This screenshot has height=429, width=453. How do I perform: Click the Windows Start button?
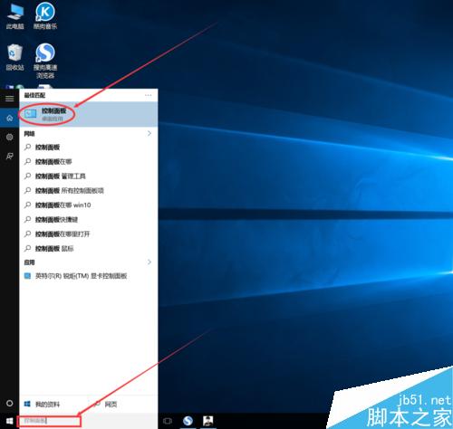point(9,421)
